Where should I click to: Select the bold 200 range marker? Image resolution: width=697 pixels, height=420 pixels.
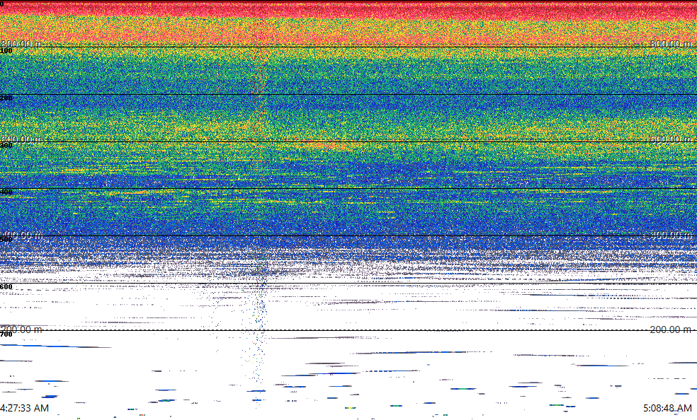coord(6,98)
